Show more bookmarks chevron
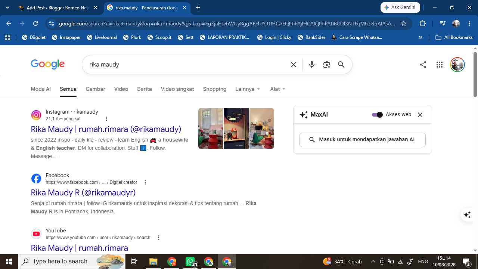Screen dimensions: 478x269 [420, 37]
